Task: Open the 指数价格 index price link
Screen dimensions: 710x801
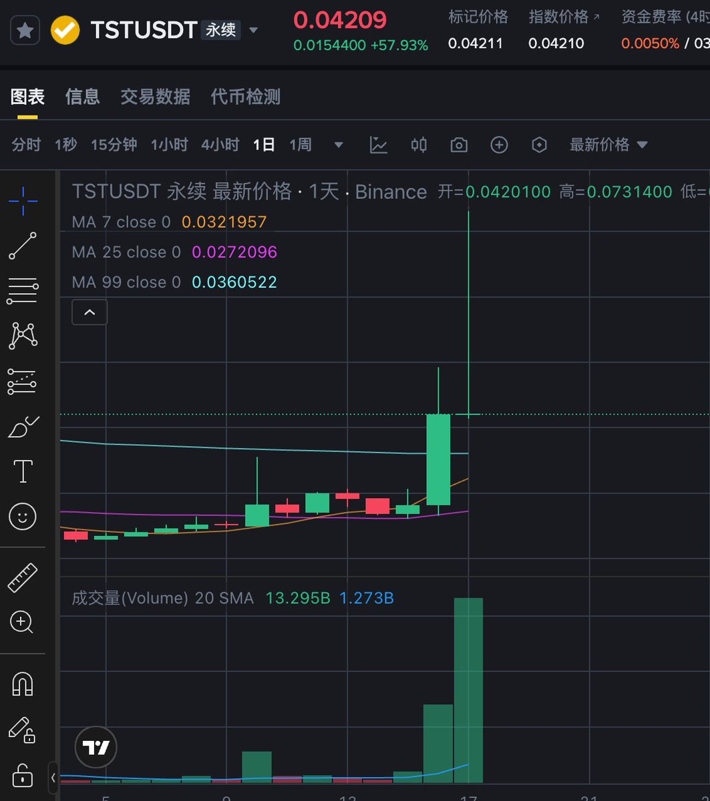Action: [564, 16]
